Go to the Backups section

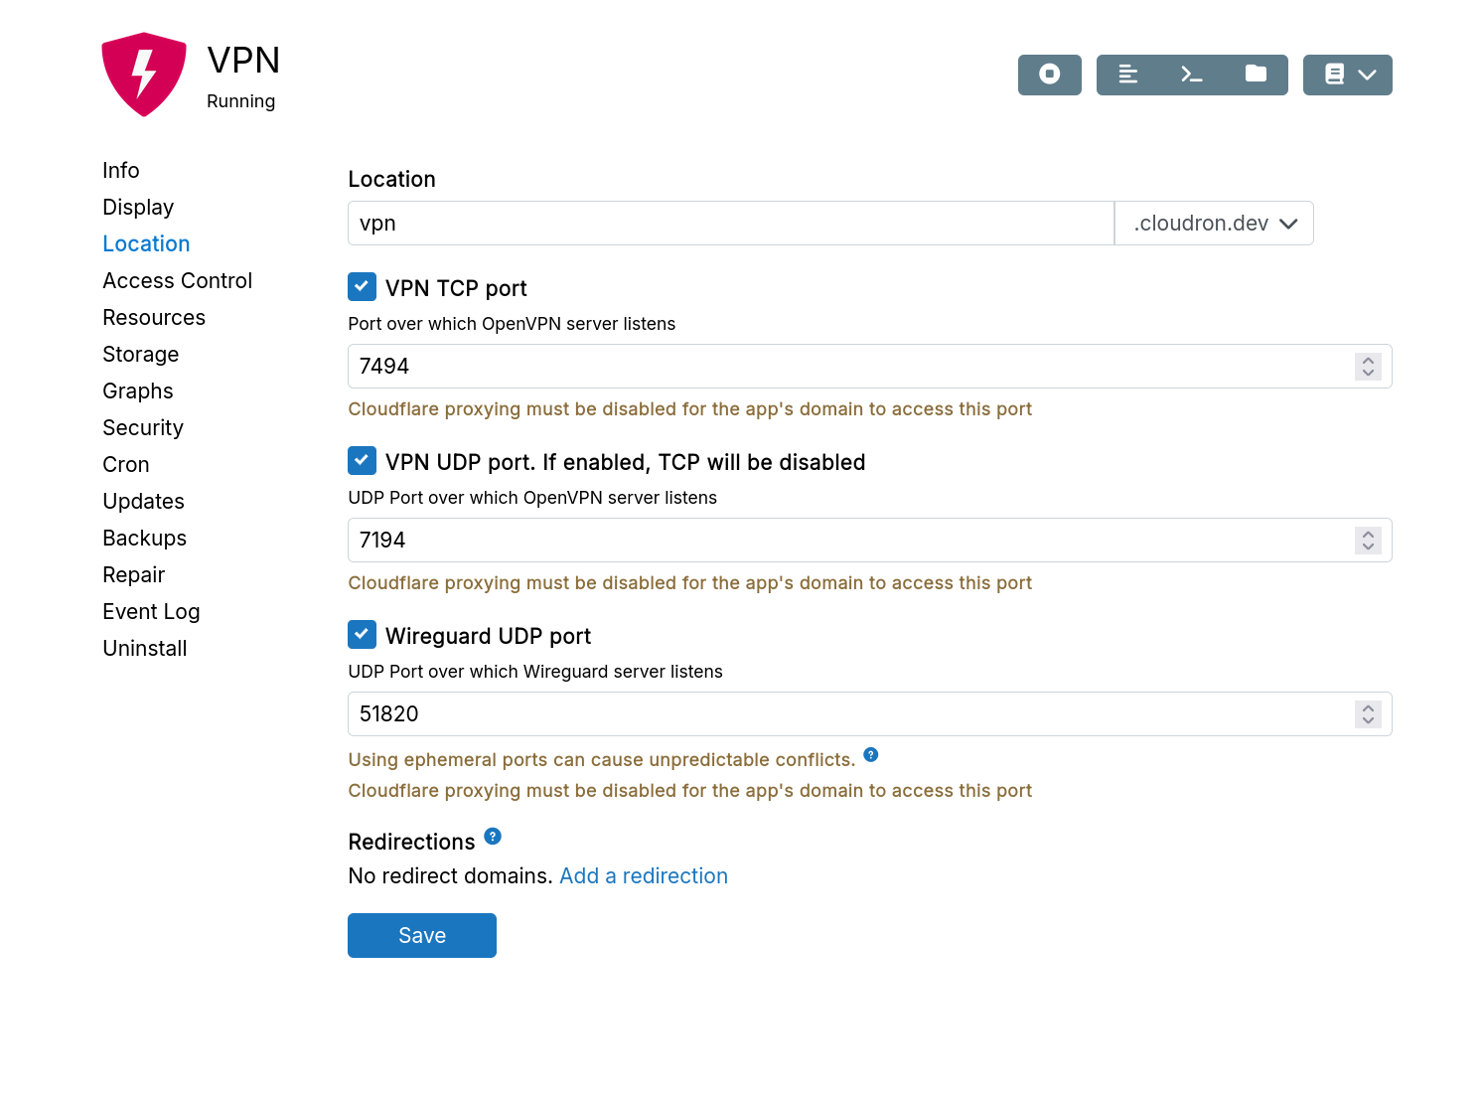click(145, 539)
